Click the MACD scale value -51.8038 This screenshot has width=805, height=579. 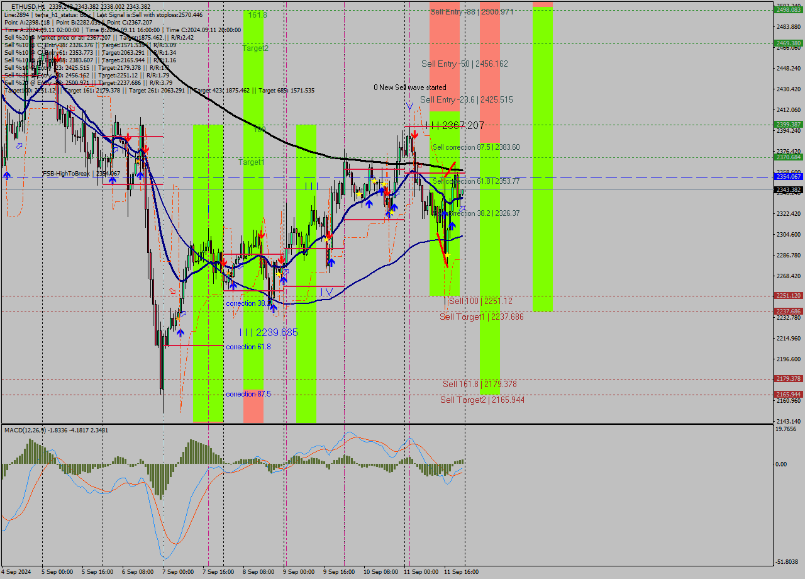click(x=788, y=561)
